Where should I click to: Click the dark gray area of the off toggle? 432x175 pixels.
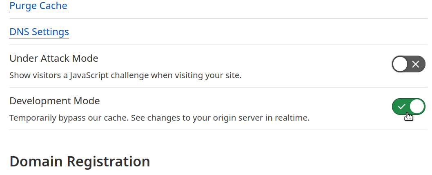pyautogui.click(x=416, y=64)
